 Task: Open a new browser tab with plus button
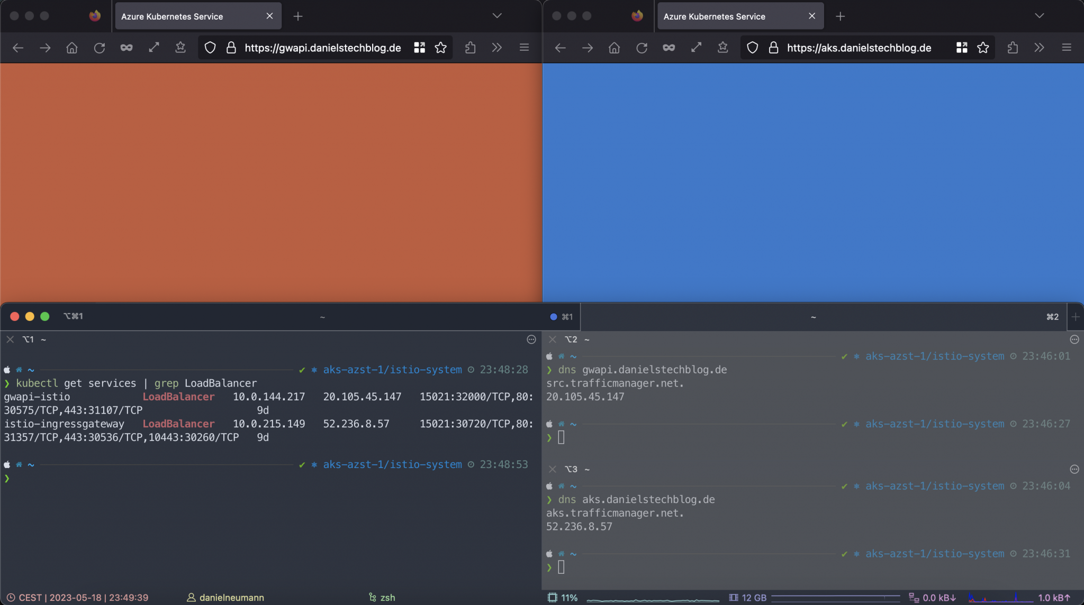coord(298,16)
